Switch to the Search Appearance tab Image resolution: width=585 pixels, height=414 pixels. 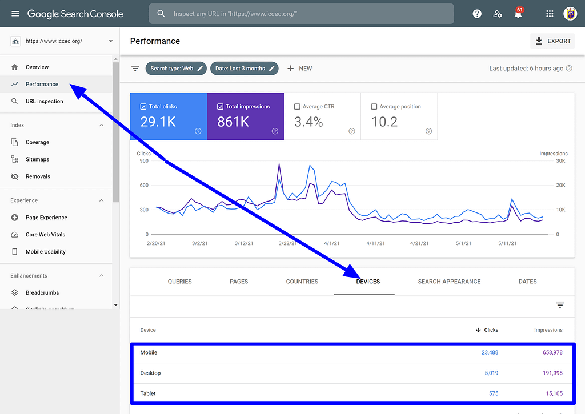[449, 282]
